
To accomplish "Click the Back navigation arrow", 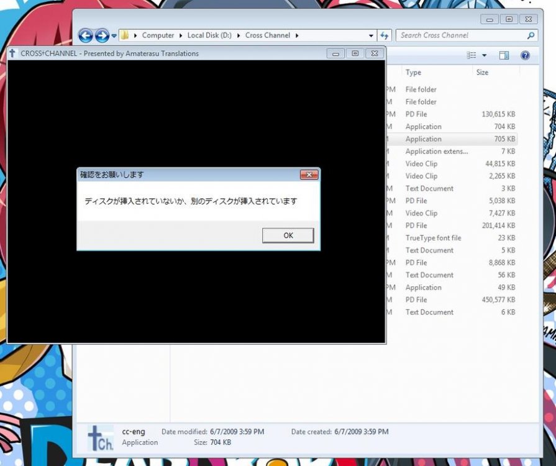I will [86, 35].
